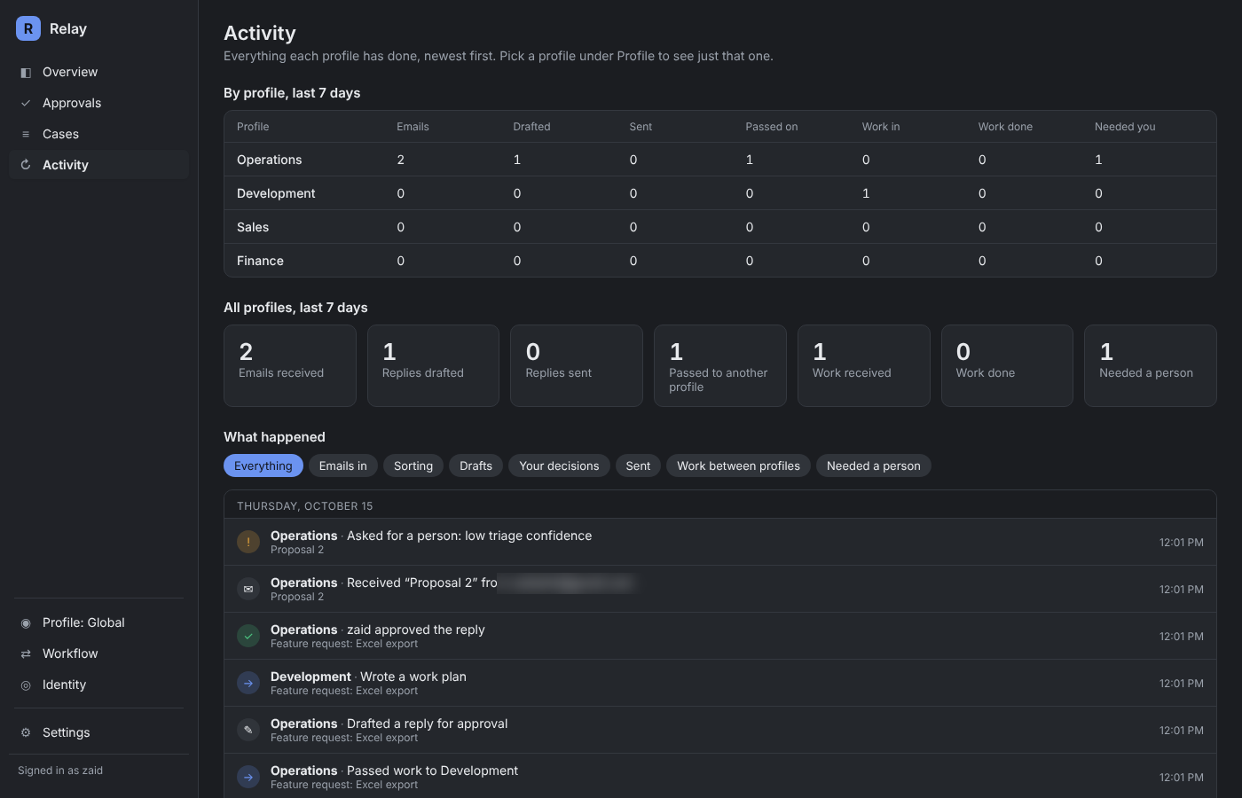This screenshot has width=1242, height=798.
Task: Click the Work received summary card
Action: point(864,365)
